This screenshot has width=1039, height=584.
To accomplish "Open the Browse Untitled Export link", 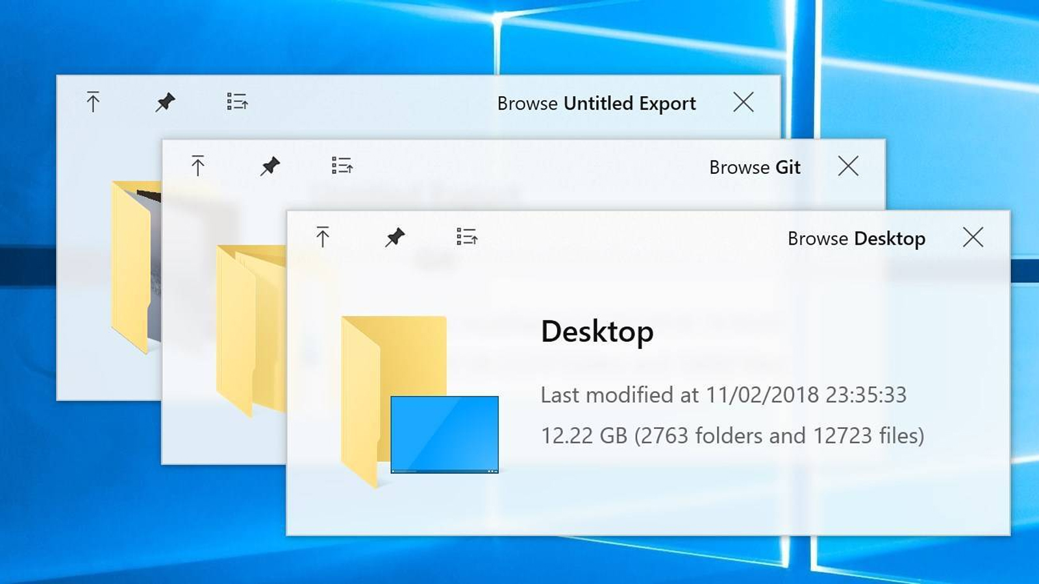I will pos(596,104).
